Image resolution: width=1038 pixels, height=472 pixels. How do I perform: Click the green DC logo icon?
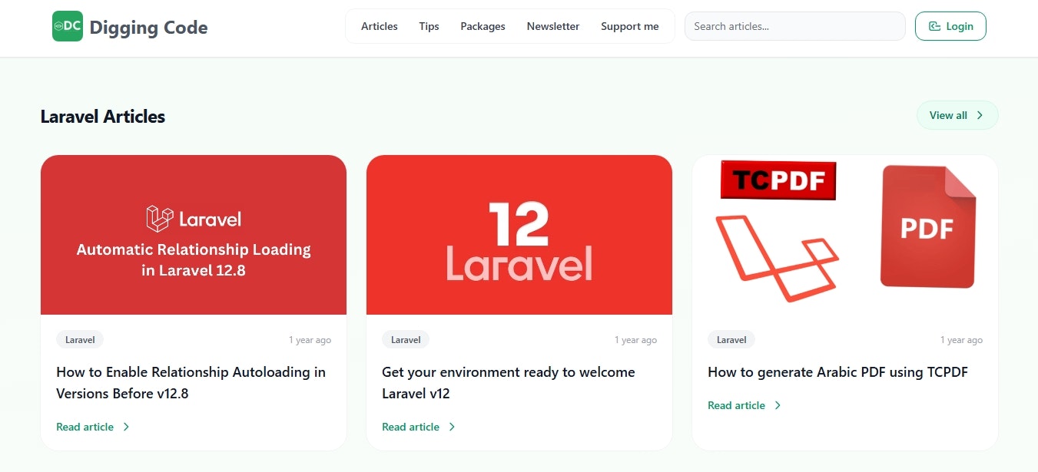click(68, 26)
